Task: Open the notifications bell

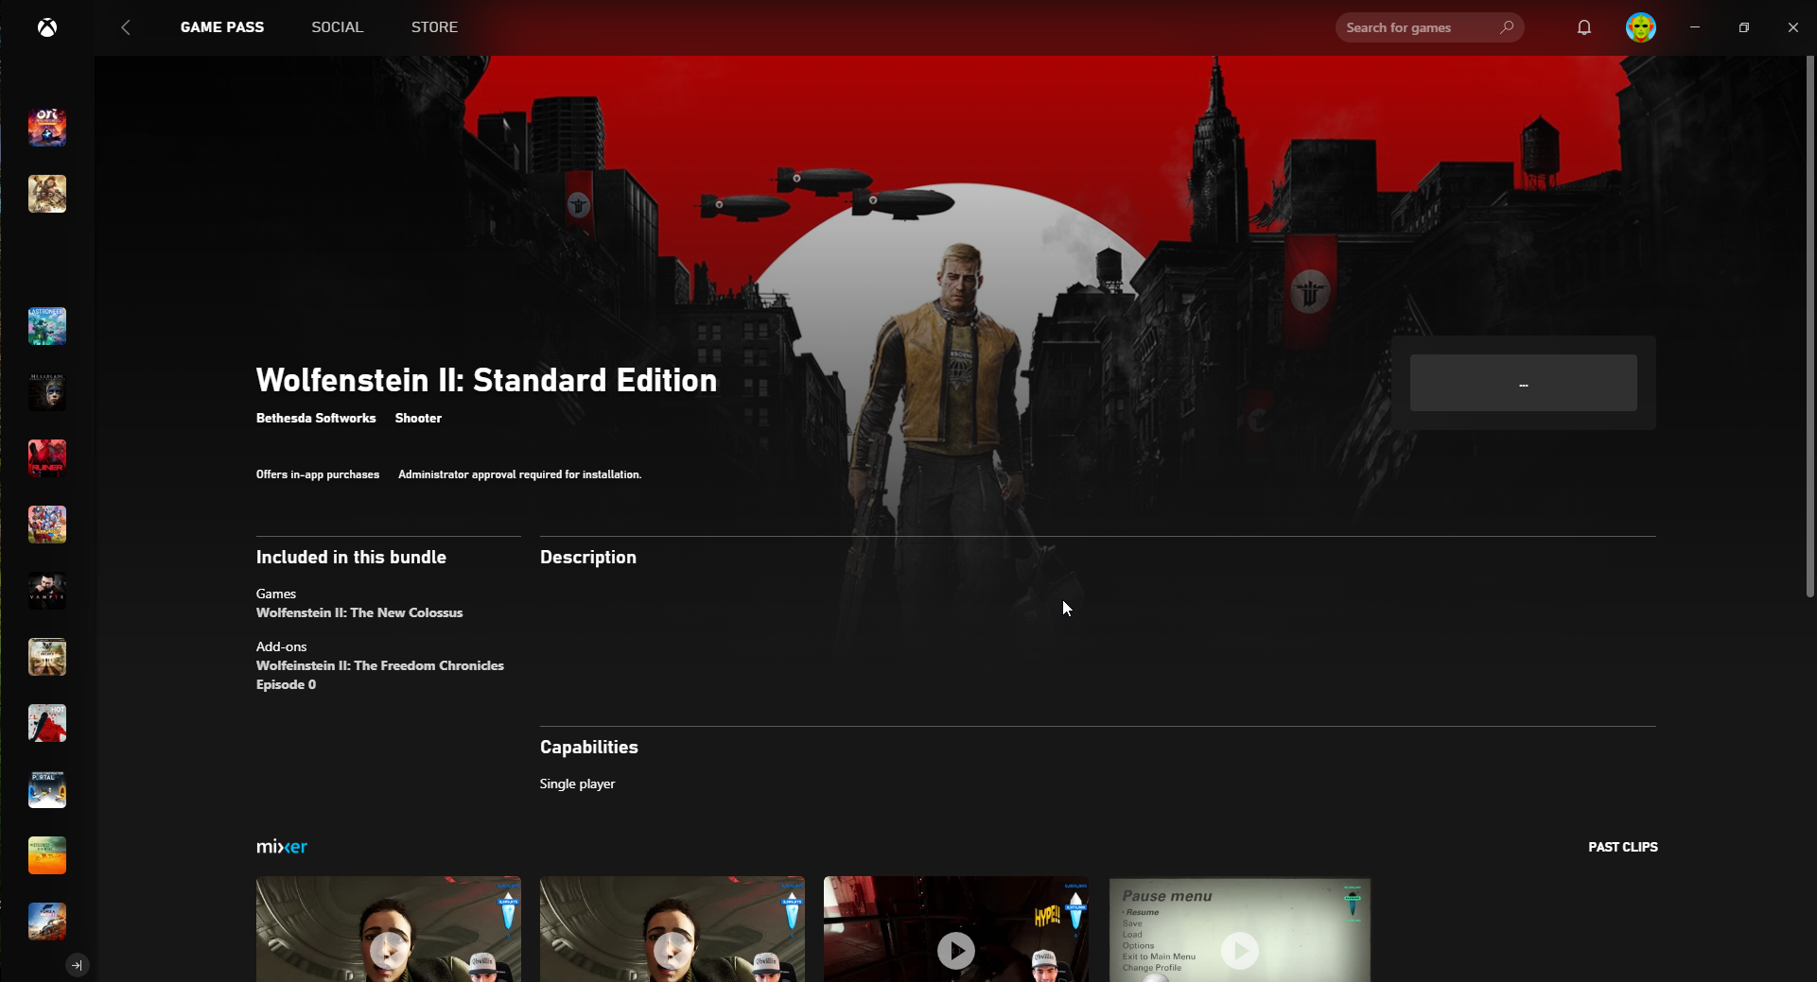Action: tap(1584, 27)
